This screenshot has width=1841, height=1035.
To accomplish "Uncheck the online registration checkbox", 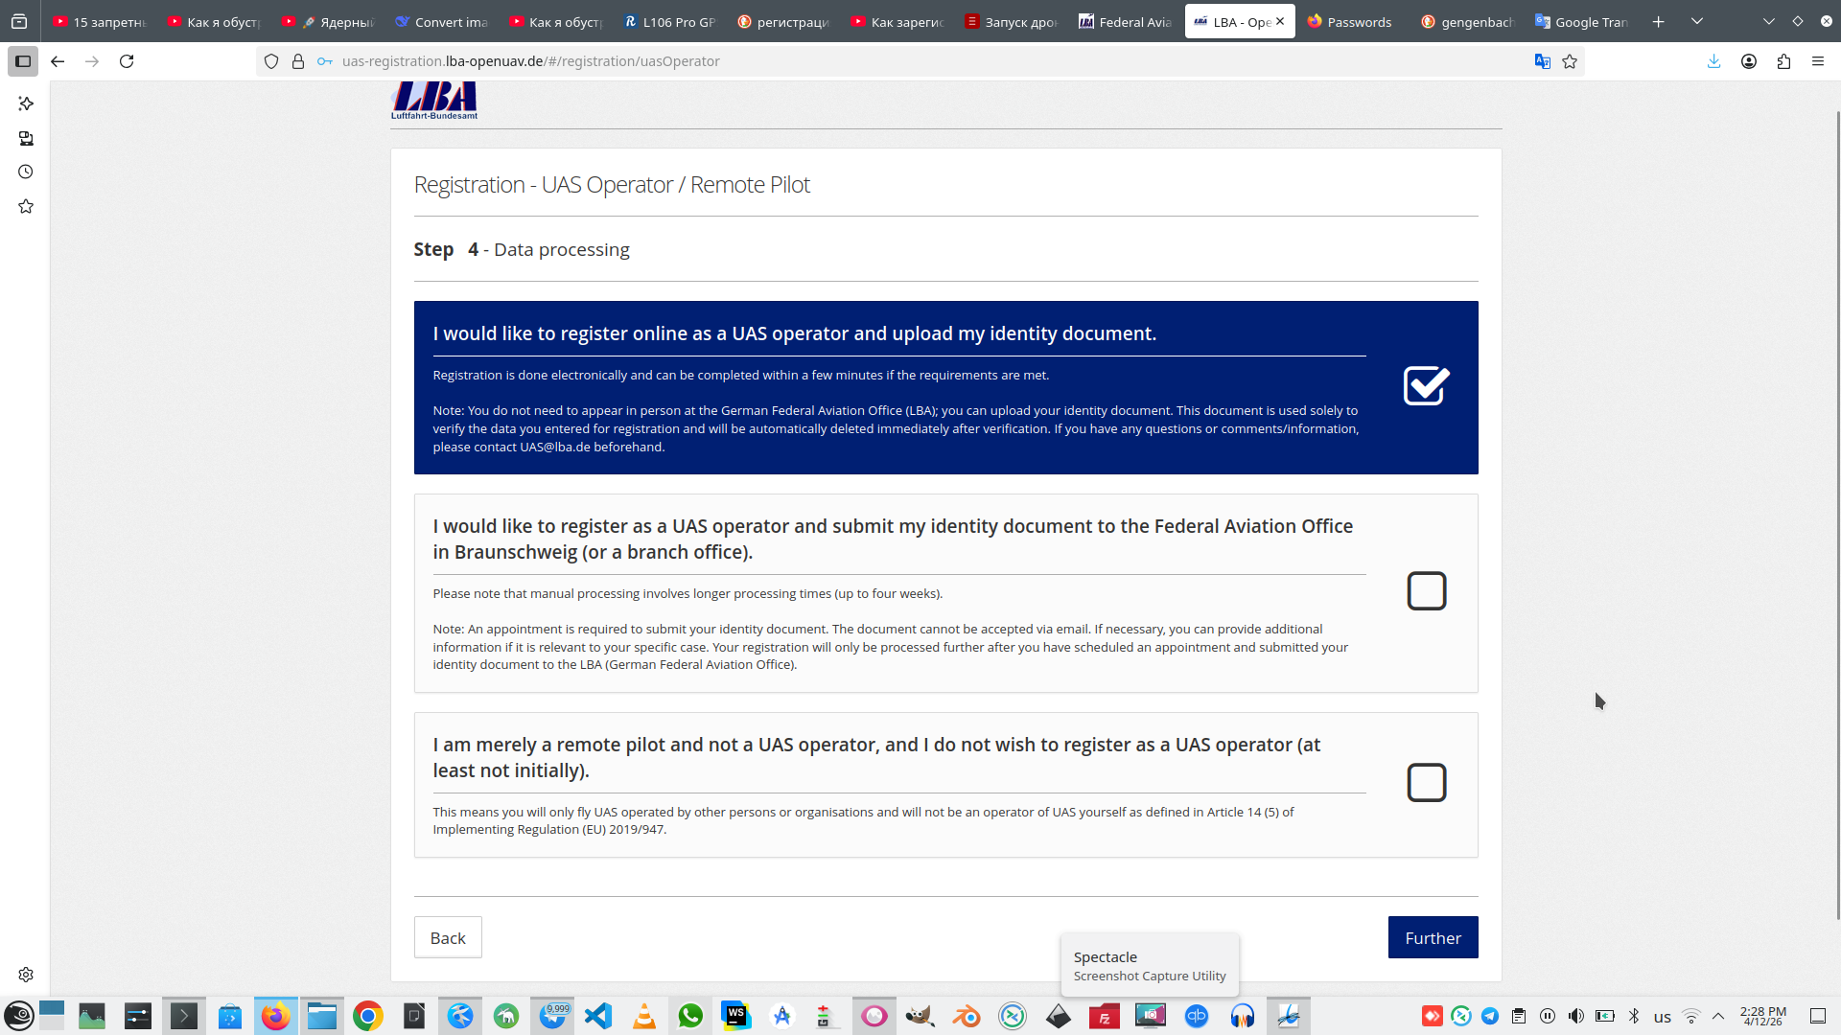I will (1426, 386).
